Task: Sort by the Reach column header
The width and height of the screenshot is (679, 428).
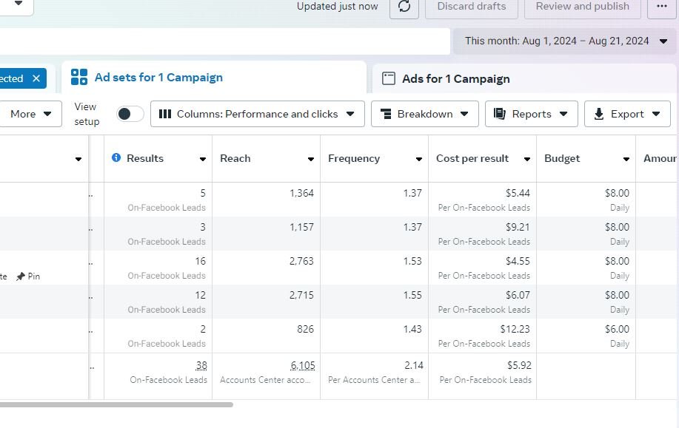Action: click(x=235, y=158)
